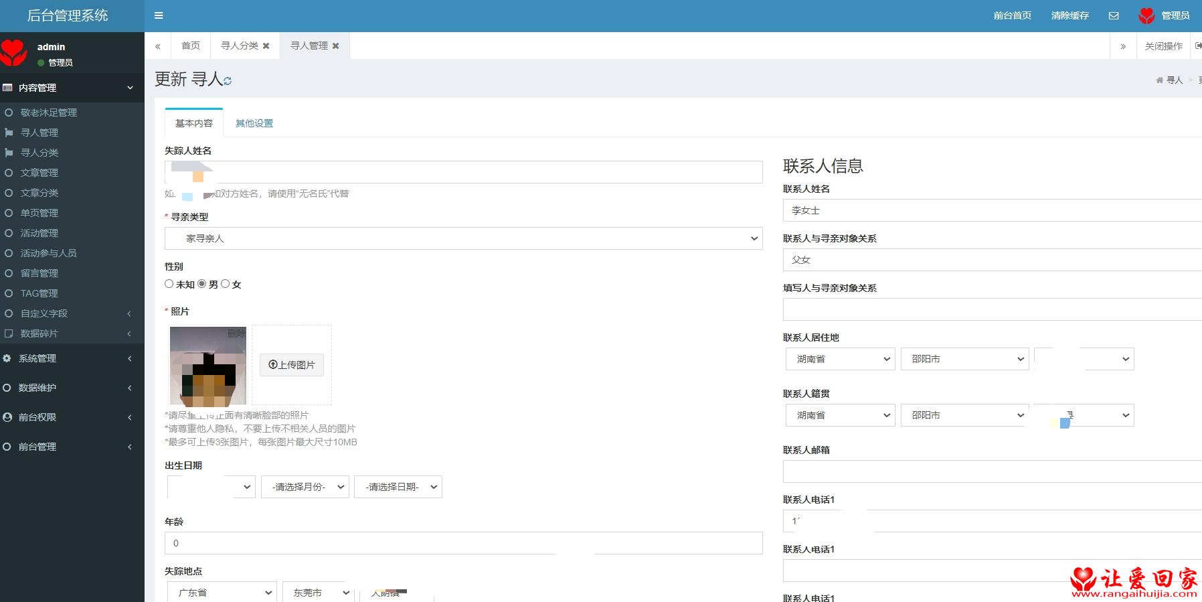The height and width of the screenshot is (602, 1202).
Task: Open the 寻亲类型 dropdown
Action: click(x=464, y=238)
